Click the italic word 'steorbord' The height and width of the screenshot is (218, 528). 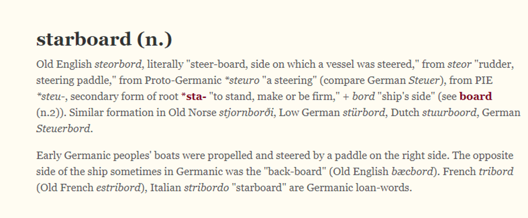118,64
